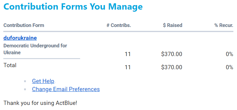Select the % Recur. column header

224,25
